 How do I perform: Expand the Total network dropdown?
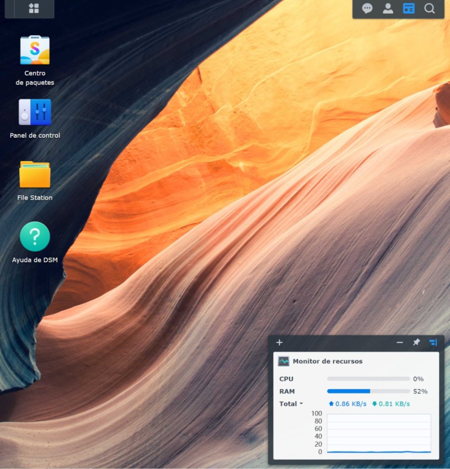coord(291,404)
